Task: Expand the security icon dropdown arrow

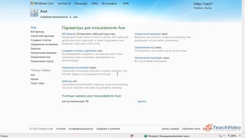Action: [x=224, y=136]
